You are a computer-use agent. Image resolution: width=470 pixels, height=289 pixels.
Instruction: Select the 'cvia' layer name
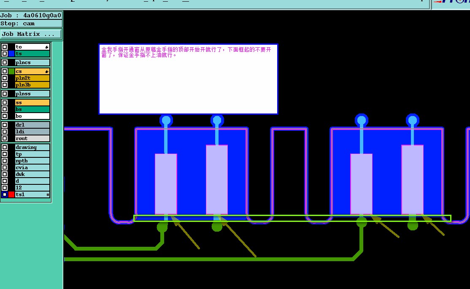[32, 167]
